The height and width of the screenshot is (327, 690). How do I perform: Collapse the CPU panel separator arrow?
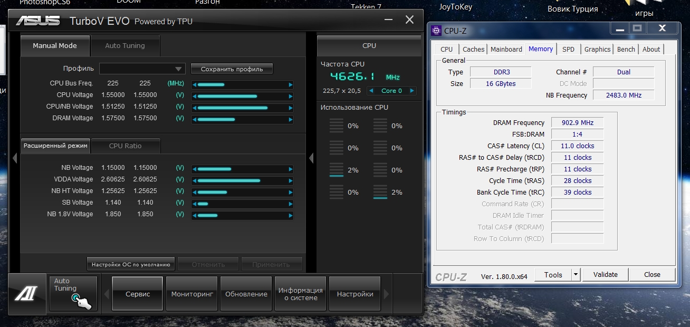[311, 158]
